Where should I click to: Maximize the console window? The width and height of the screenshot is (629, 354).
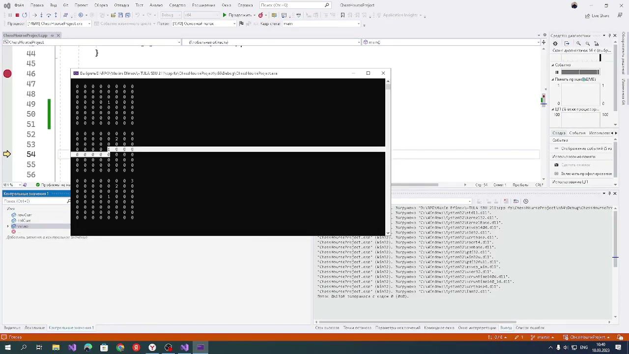pyautogui.click(x=368, y=73)
